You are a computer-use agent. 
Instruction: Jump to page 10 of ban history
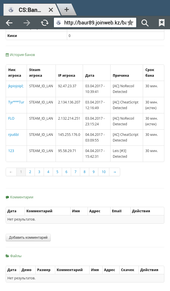point(104,172)
